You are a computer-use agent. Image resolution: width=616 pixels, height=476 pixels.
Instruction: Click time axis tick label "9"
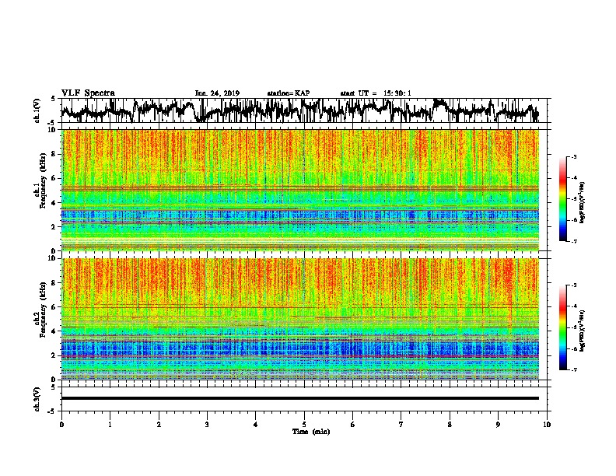(x=498, y=425)
